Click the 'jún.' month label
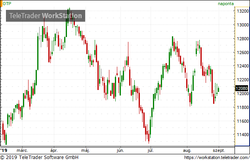The width and height of the screenshot is (250, 161). point(120,150)
